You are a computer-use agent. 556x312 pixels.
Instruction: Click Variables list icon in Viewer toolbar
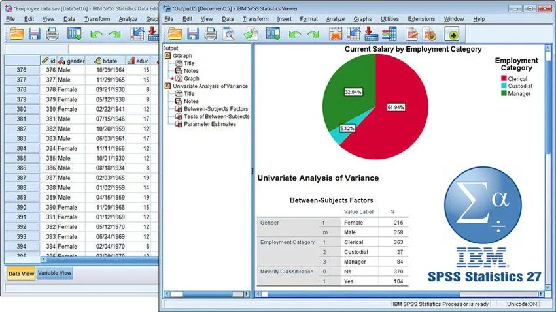[x=389, y=34]
